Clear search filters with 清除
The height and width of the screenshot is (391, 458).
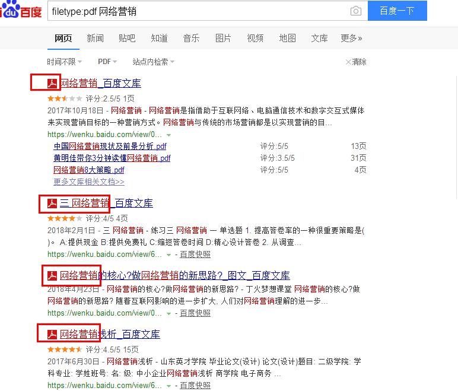[x=356, y=62]
